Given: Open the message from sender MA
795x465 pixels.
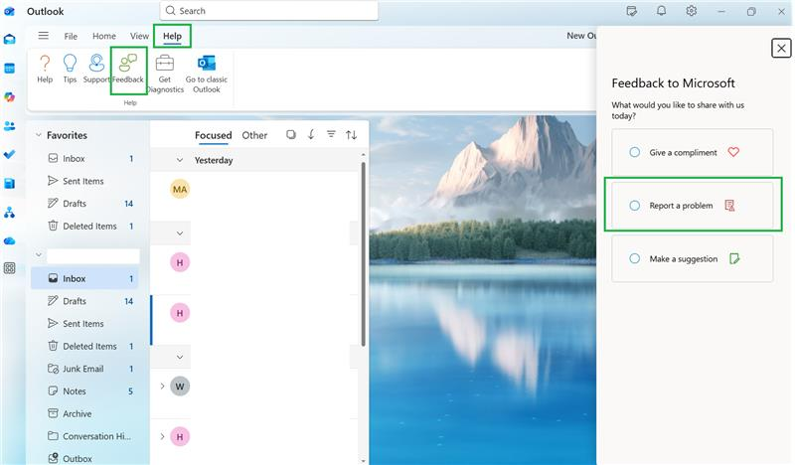Looking at the screenshot, I should point(256,196).
